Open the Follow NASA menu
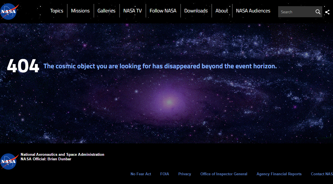The width and height of the screenshot is (333, 184). click(x=163, y=11)
